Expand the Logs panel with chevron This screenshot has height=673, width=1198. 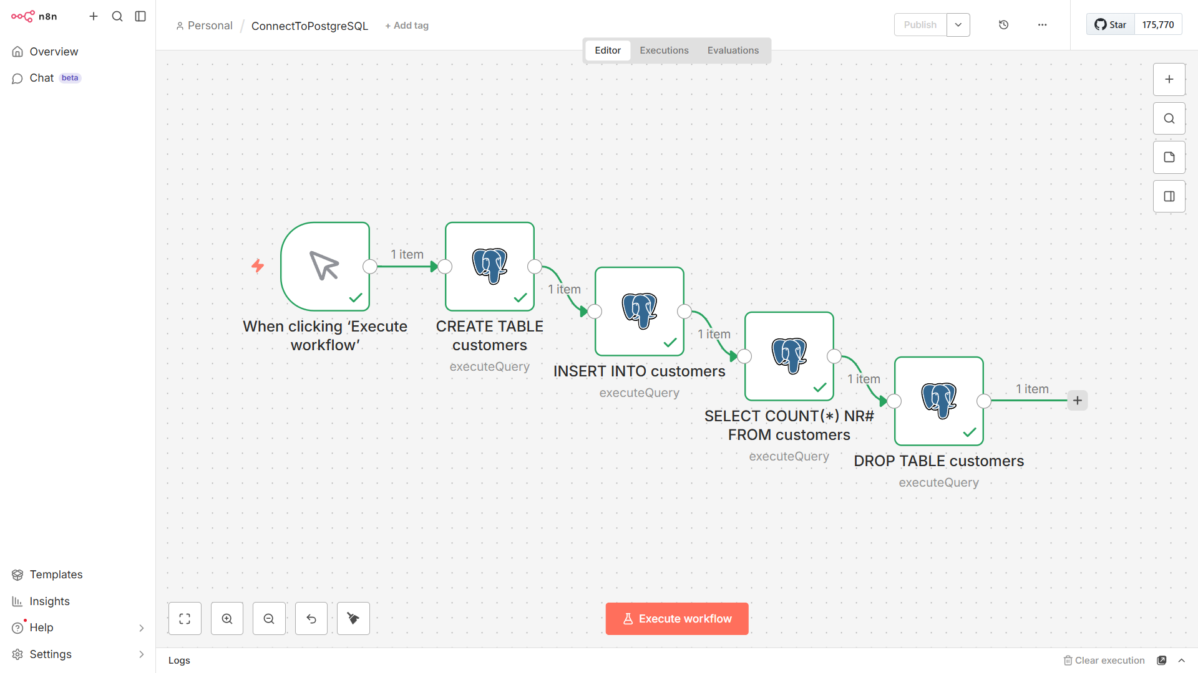[1182, 661]
